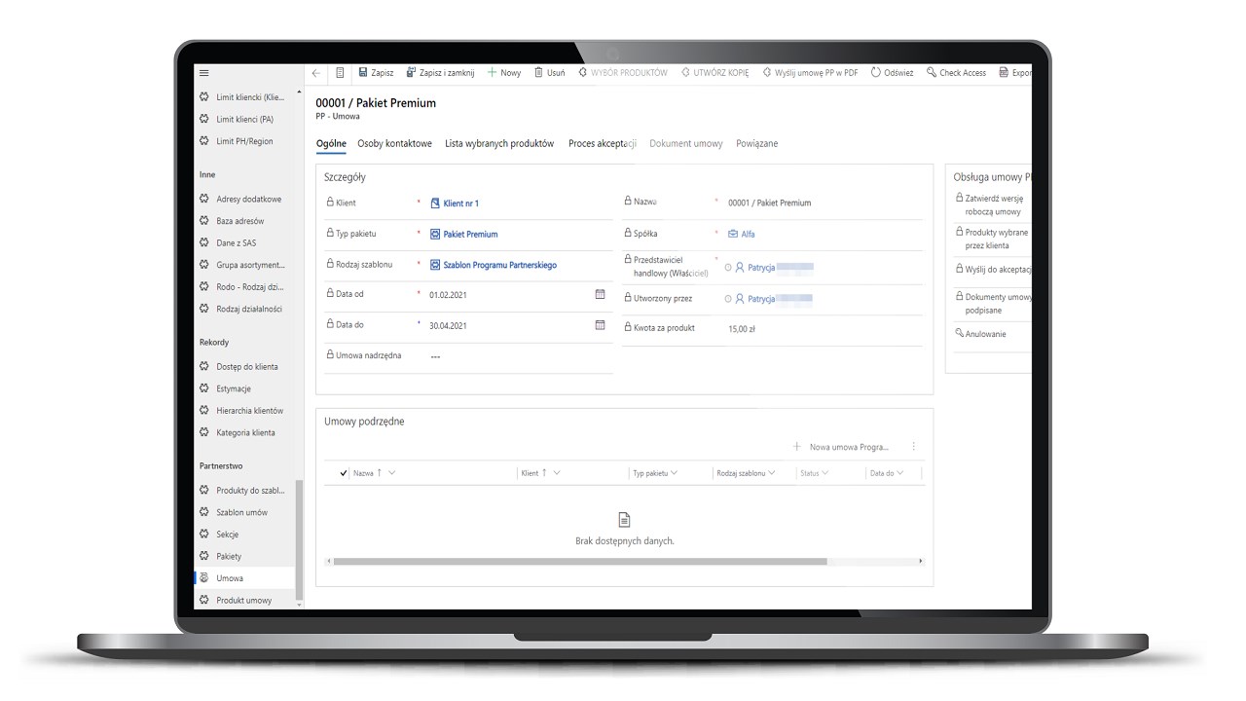Viewport: 1246px width, 701px height.
Task: Open Check Access
Action: pyautogui.click(x=956, y=73)
